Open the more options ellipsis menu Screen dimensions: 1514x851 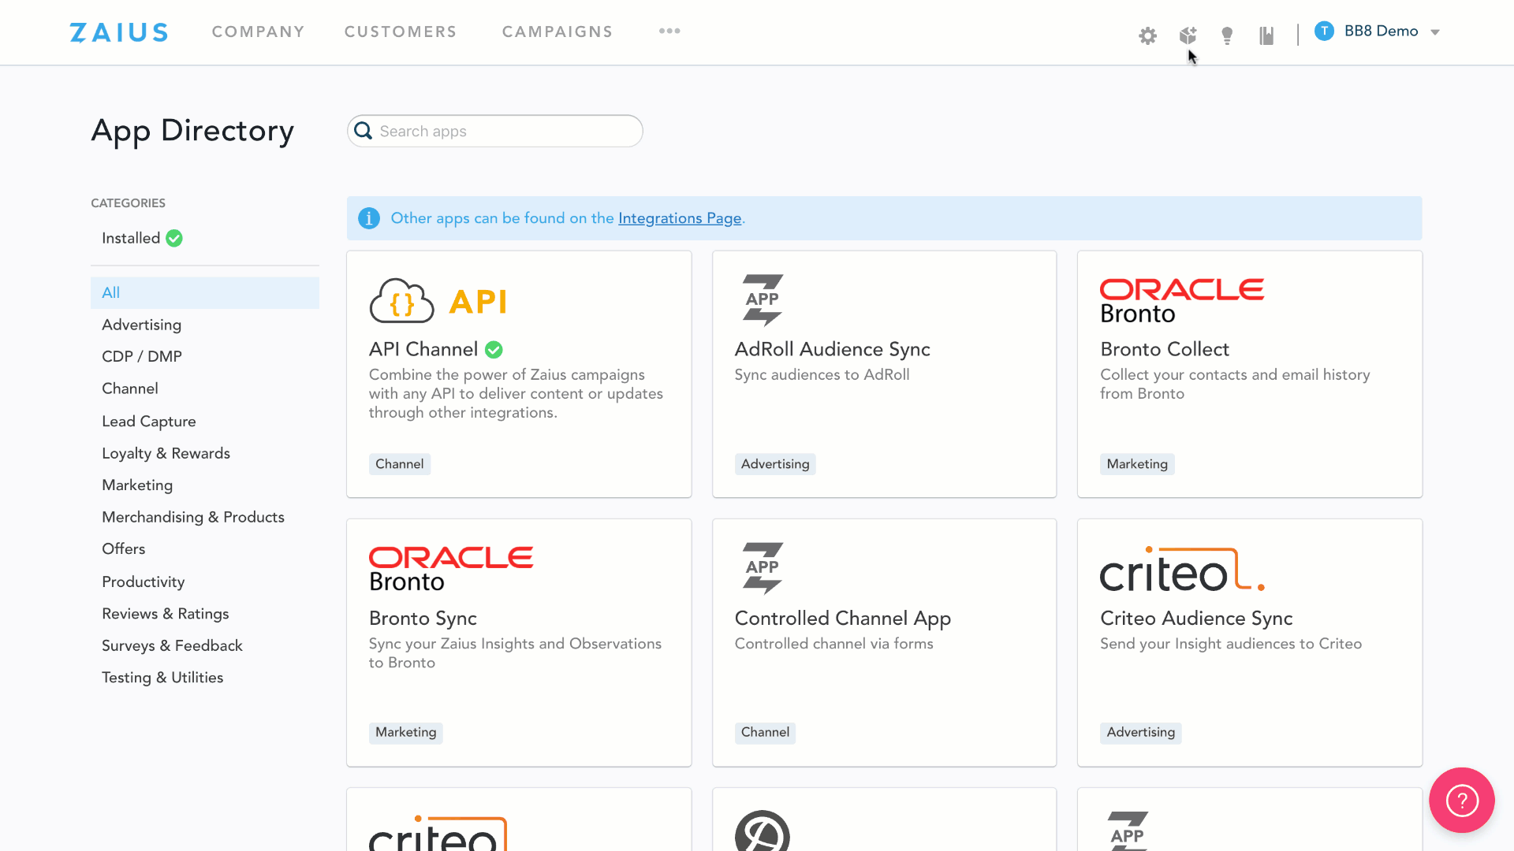click(669, 31)
